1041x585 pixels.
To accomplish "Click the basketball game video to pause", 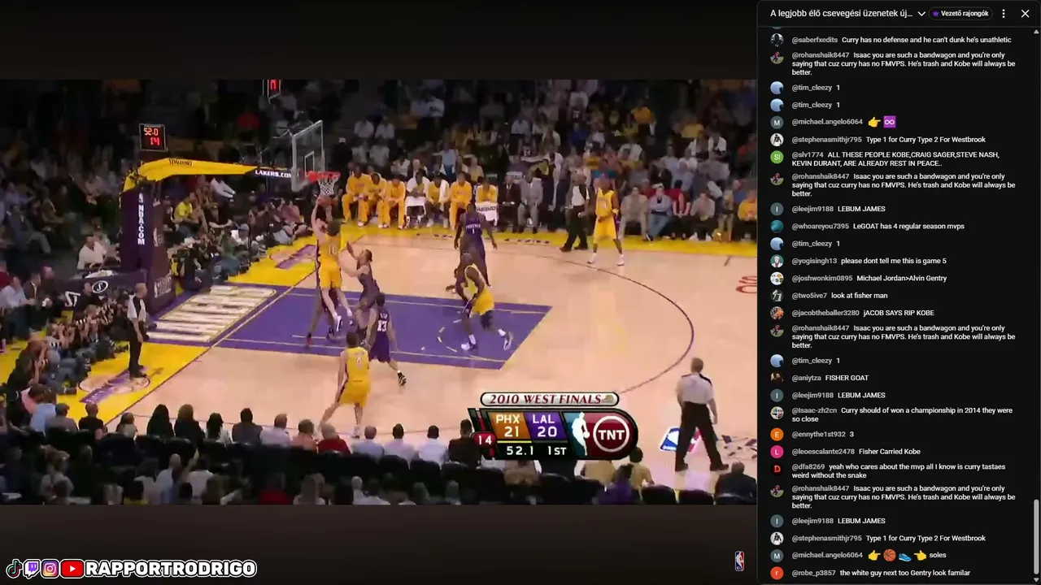I will (x=378, y=292).
